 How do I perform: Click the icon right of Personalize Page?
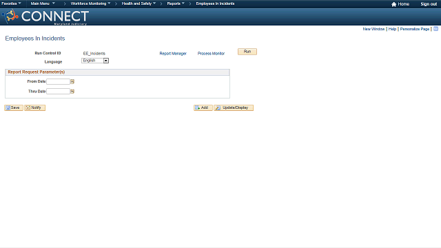click(435, 29)
